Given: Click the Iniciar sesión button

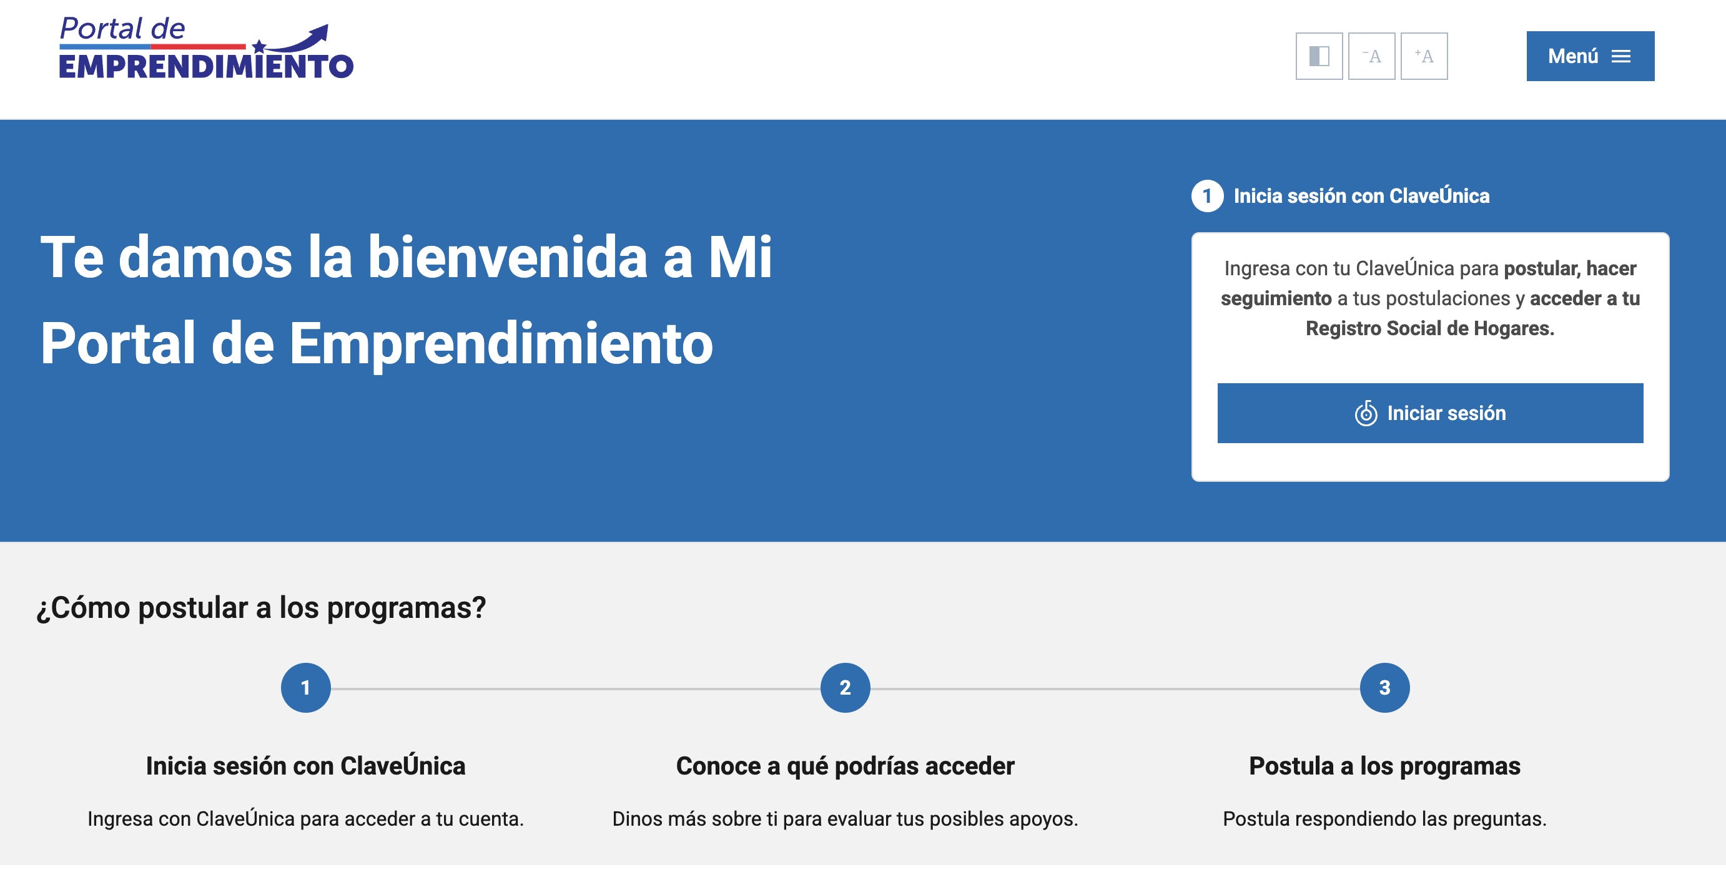Looking at the screenshot, I should pos(1430,413).
